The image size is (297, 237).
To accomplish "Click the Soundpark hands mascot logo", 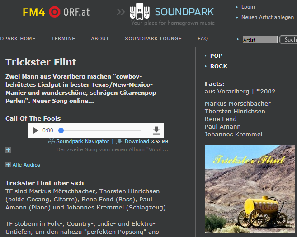I will click(x=140, y=11).
